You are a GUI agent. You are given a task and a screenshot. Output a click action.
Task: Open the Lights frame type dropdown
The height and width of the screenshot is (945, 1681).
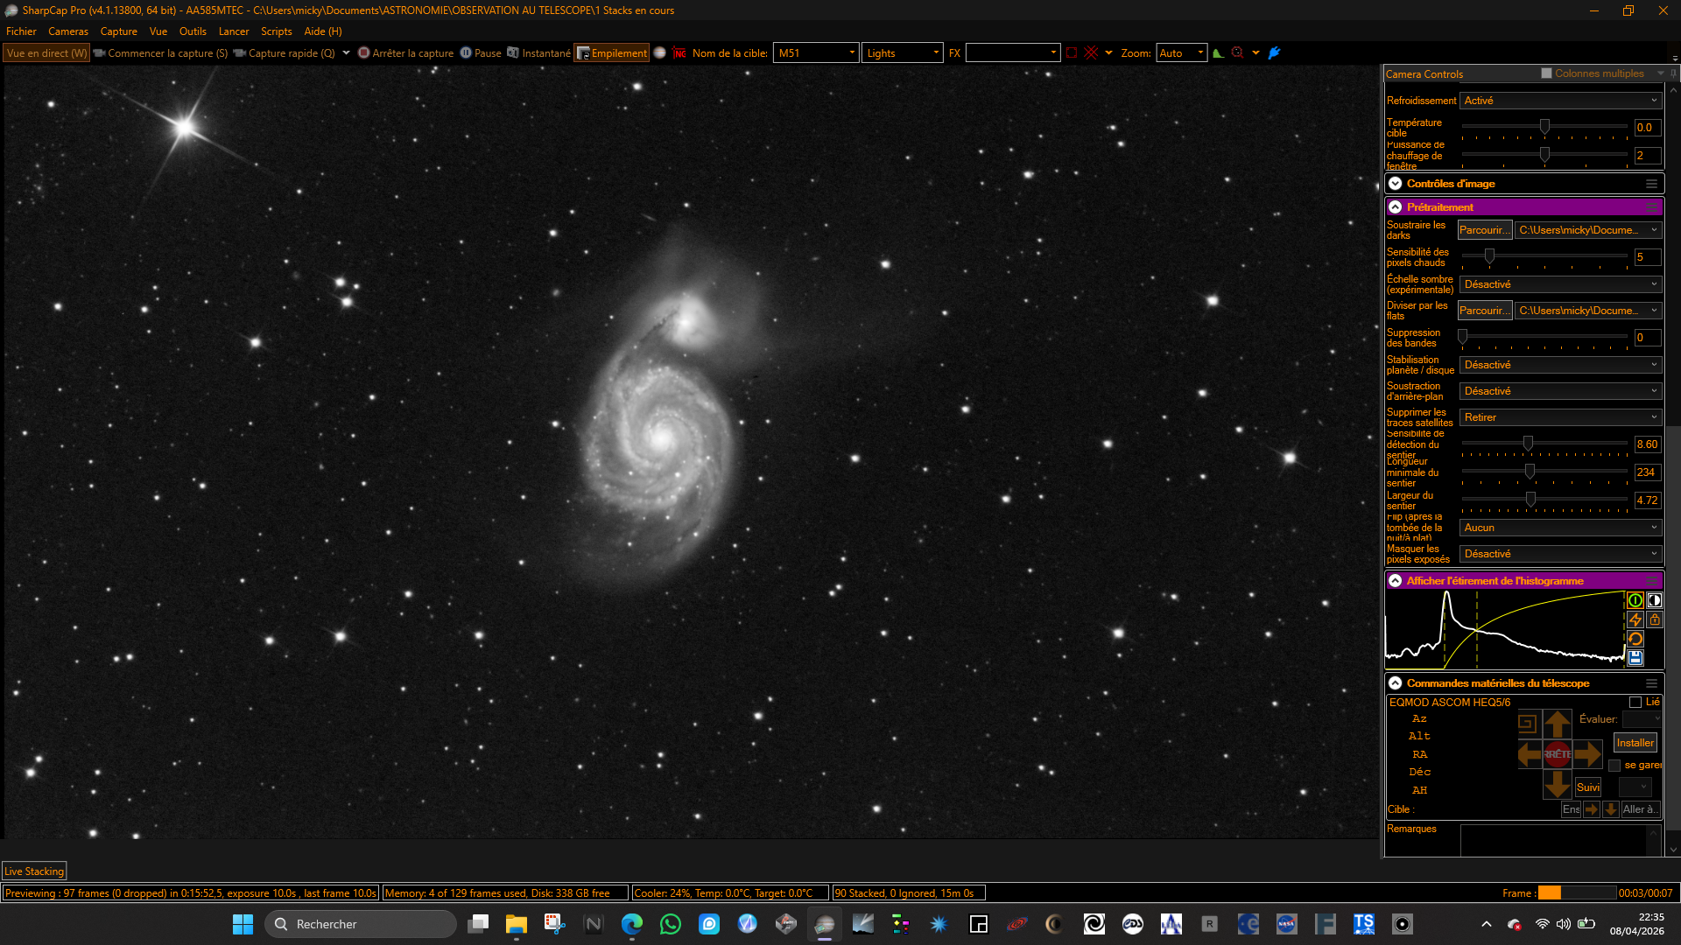(x=902, y=53)
